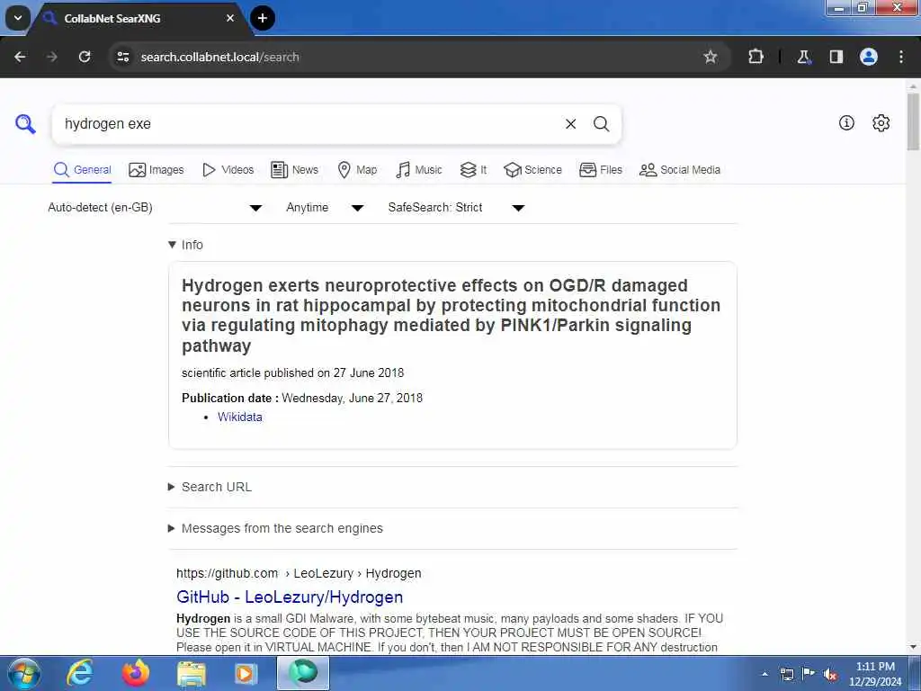Click the SearXNG magnifier logo

[x=25, y=124]
